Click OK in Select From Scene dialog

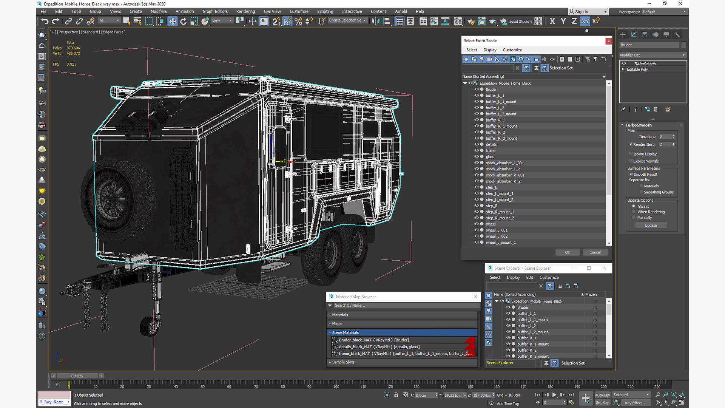pyautogui.click(x=568, y=252)
